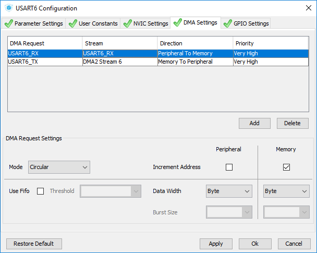Click the DMA Request column header

coord(45,43)
